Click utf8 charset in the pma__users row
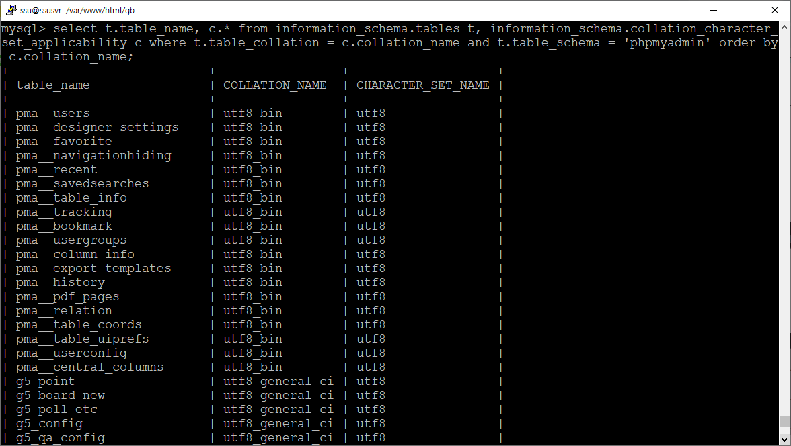 click(371, 114)
